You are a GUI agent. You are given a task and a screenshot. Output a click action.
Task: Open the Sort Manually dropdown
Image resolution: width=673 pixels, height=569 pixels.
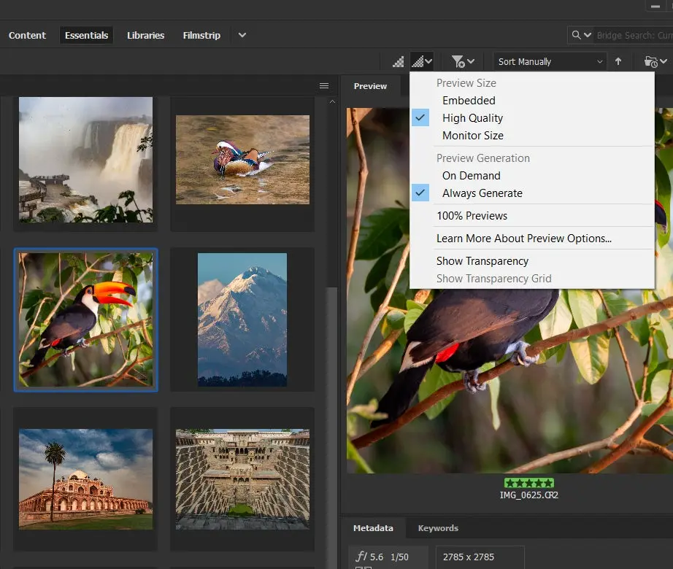point(547,61)
